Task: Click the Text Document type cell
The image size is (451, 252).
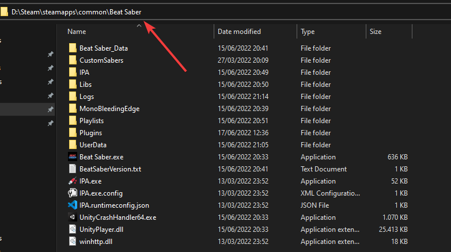Action: (x=324, y=169)
